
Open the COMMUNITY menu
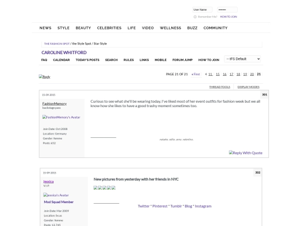point(215,28)
